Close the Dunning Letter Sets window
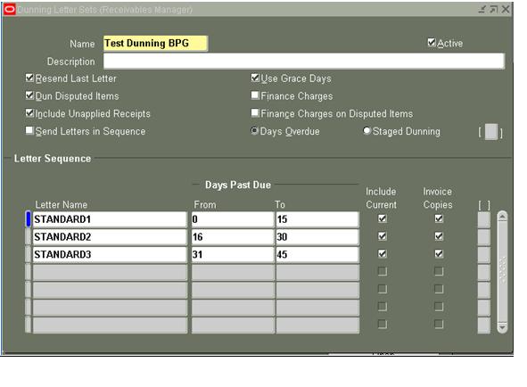The height and width of the screenshot is (387, 527). pos(506,10)
